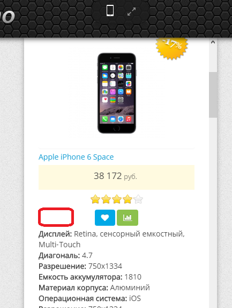Open fullscreen with the diagonal arrows icon
Viewport: 232px width, 308px height.
(x=131, y=12)
